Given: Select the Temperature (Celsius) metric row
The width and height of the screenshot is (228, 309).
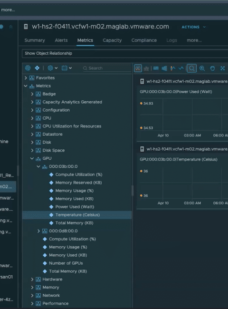Looking at the screenshot, I should pos(77,215).
